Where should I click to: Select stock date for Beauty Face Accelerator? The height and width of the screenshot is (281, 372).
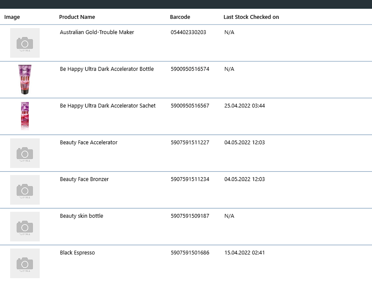click(x=245, y=142)
